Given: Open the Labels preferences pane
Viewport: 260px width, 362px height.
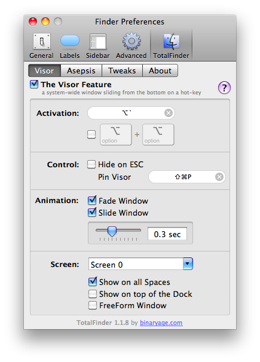Looking at the screenshot, I should pos(70,46).
